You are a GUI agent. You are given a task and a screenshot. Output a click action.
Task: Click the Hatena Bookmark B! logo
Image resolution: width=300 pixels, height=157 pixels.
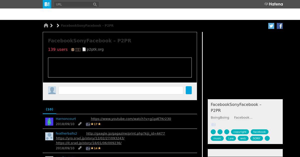[x=47, y=4]
